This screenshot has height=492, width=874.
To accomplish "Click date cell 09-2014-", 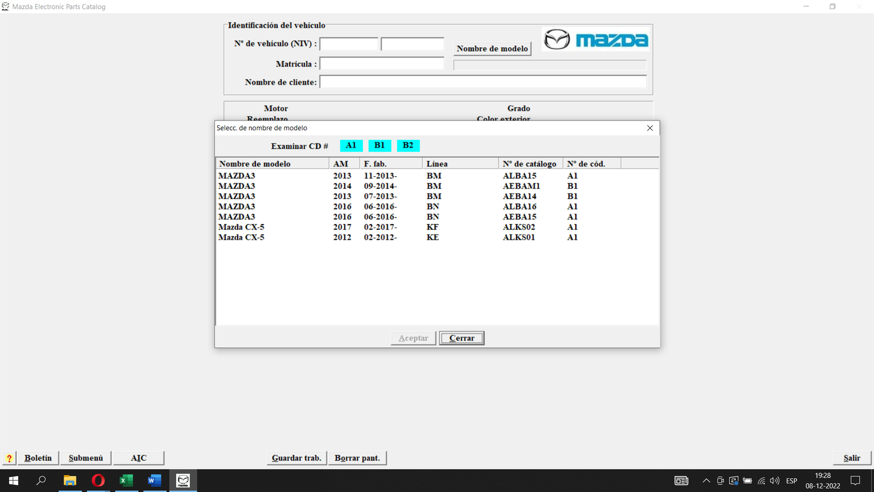I will [380, 186].
